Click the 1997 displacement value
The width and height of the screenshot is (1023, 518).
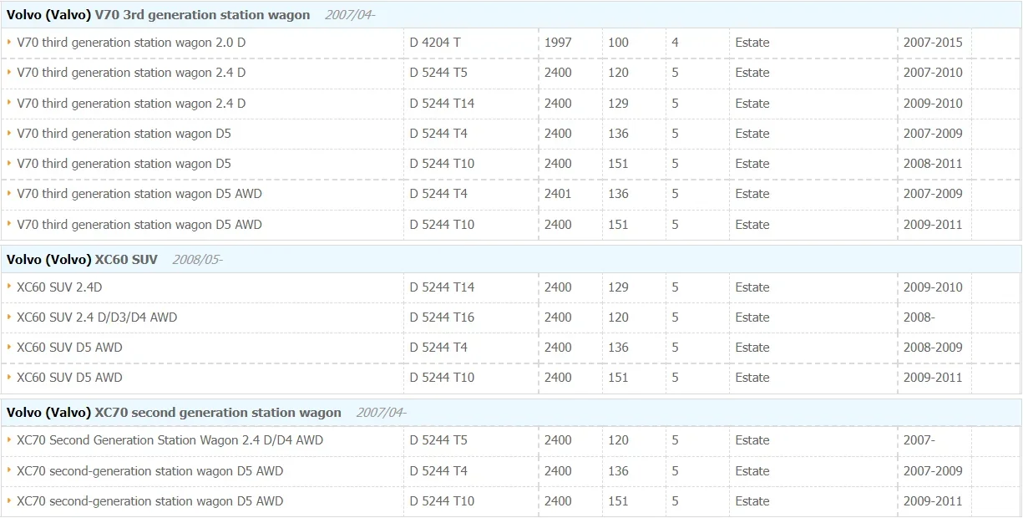point(558,43)
